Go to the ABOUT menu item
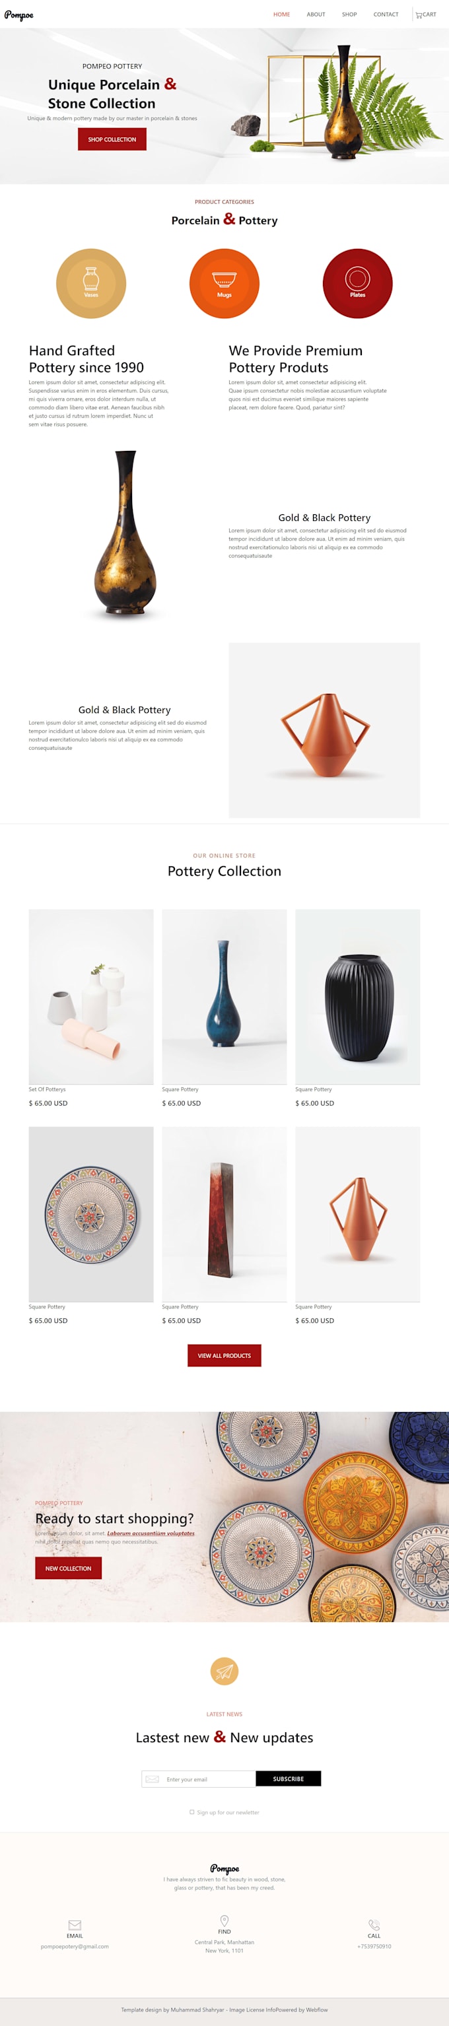This screenshot has height=2026, width=449. coord(316,14)
